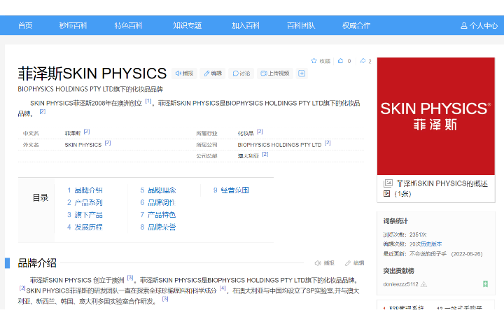504x315 pixels.
Task: Click the thumbs-up like icon
Action: [341, 61]
